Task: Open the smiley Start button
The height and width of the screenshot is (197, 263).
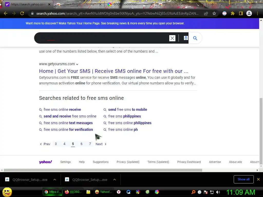Action: coord(7,192)
